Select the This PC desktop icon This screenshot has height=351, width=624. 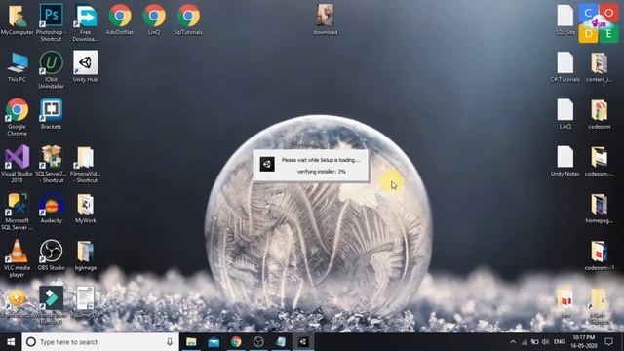[x=17, y=67]
